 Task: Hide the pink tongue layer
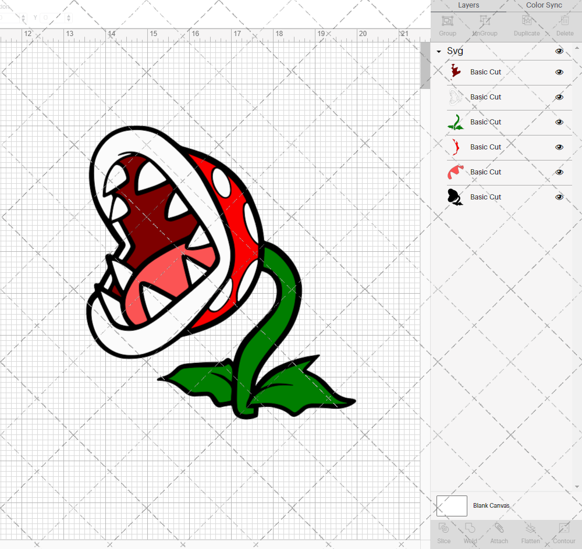(x=559, y=172)
